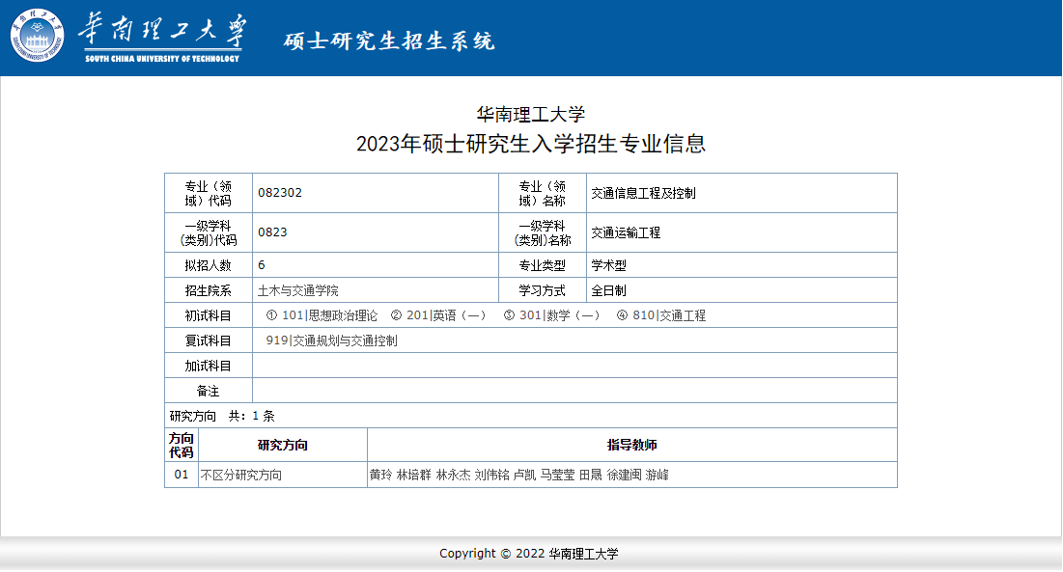Click the 一级学科(类别)代码 label cell
The width and height of the screenshot is (1063, 572).
tap(209, 232)
